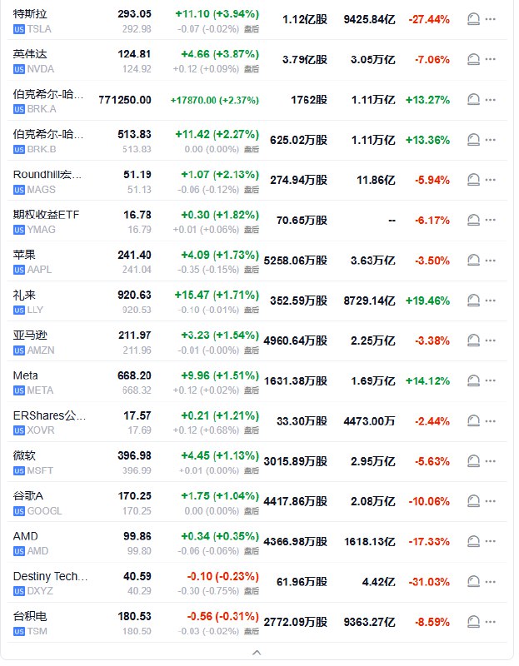Click TSM change -0.56 (-0.31%)
The image size is (519, 666).
[x=223, y=617]
